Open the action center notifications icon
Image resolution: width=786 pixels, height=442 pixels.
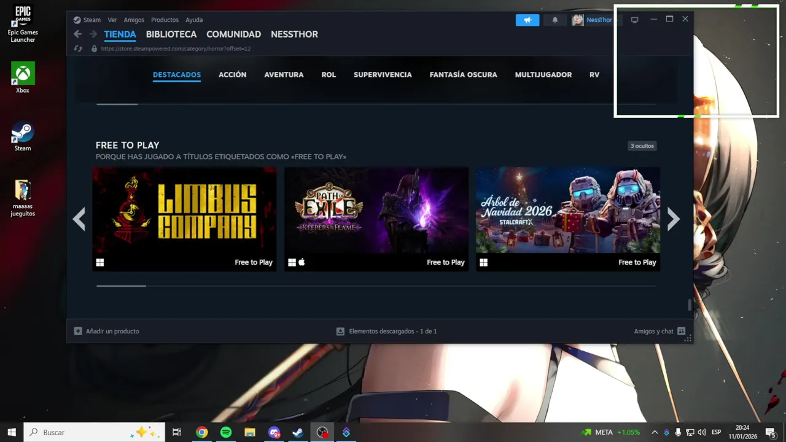770,432
